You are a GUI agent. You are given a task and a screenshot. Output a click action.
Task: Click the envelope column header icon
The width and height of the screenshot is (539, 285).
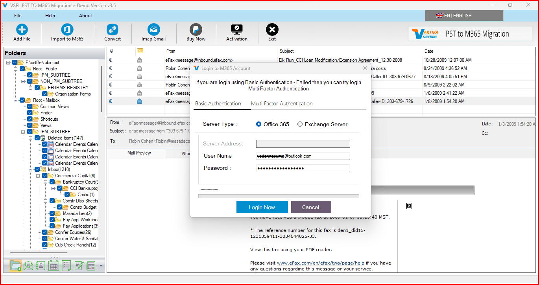tap(140, 51)
